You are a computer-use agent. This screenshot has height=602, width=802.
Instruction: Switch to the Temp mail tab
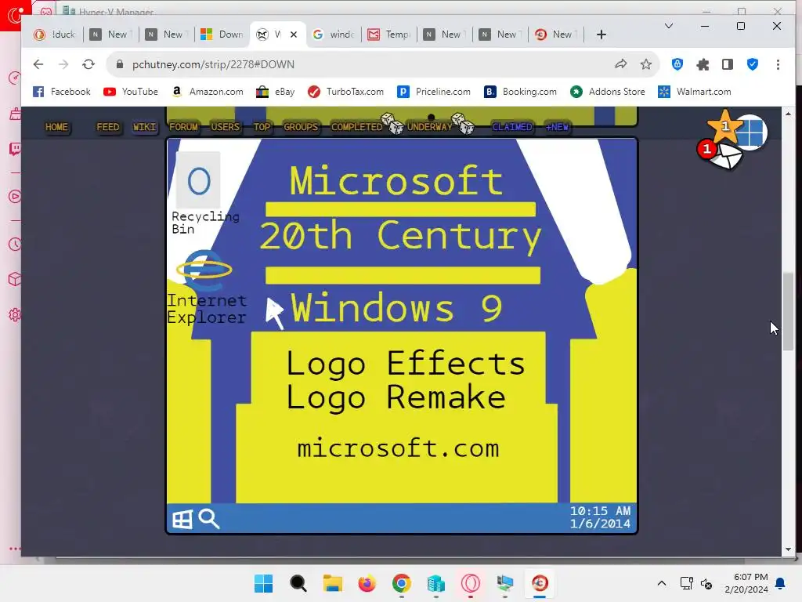pos(389,34)
